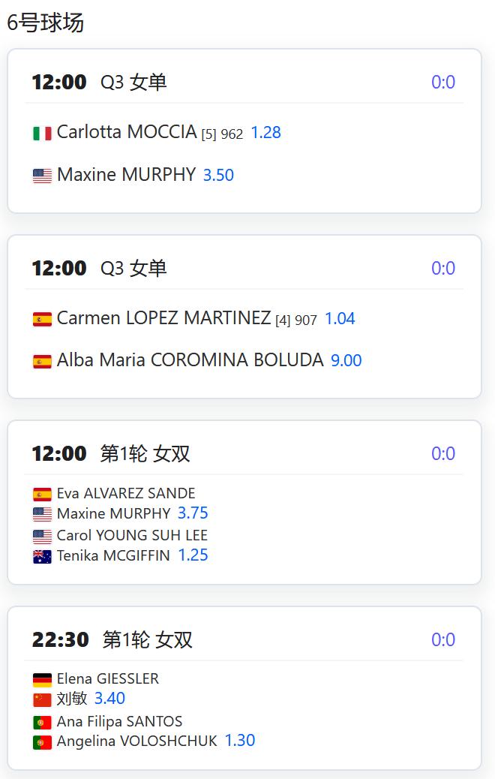Click the Germany flag next to Elena GIESSLER
495x779 pixels.
(42, 680)
